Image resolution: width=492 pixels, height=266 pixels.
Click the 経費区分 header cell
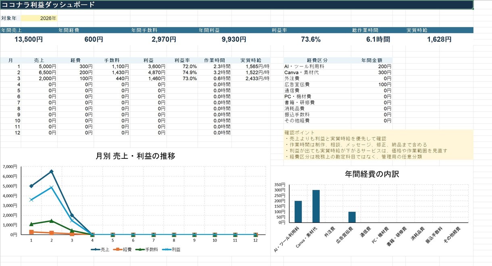pyautogui.click(x=317, y=60)
